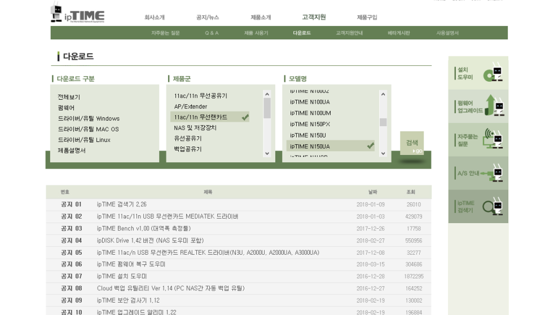545x315 pixels.
Task: Go to 자주묻는 질문 submenu tab
Action: pyautogui.click(x=165, y=33)
